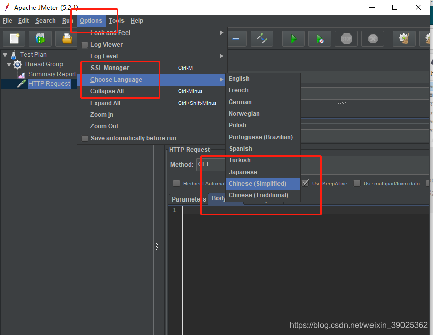The image size is (433, 335).
Task: Maximize the JMeter window
Action: [395, 7]
